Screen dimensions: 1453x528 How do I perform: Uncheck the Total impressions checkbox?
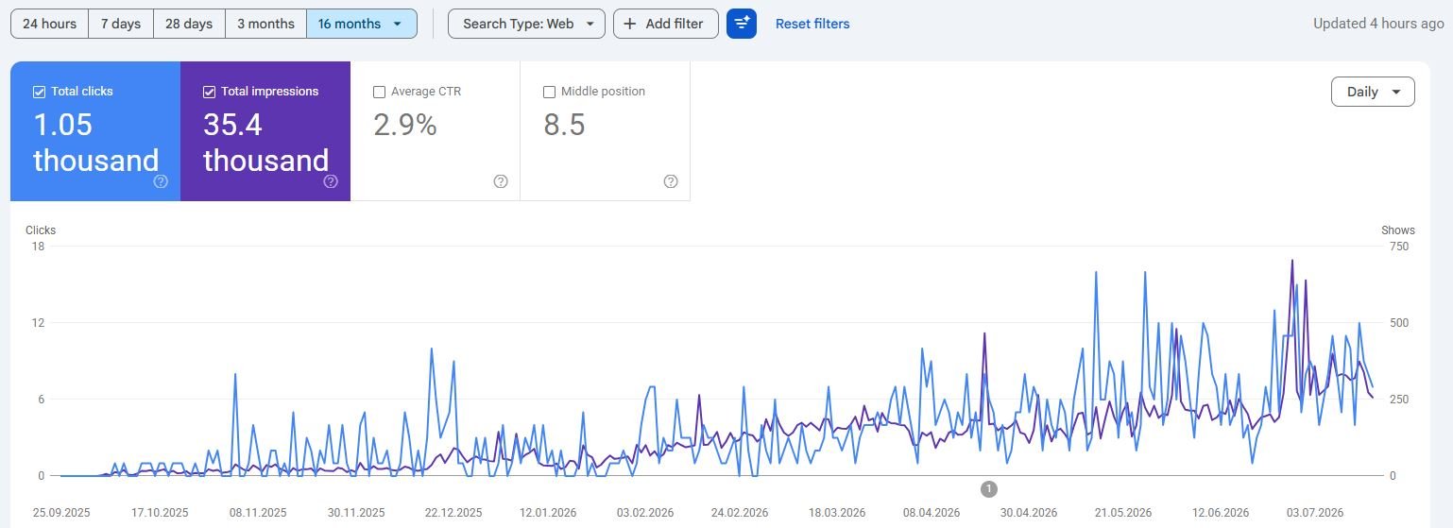209,92
